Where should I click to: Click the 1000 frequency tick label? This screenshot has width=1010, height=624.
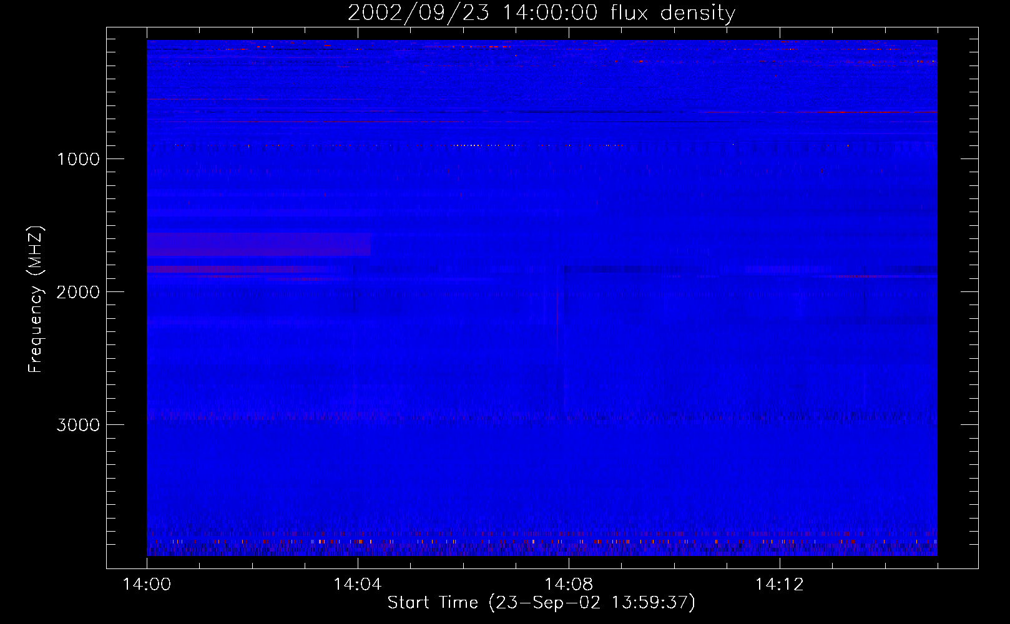[78, 159]
